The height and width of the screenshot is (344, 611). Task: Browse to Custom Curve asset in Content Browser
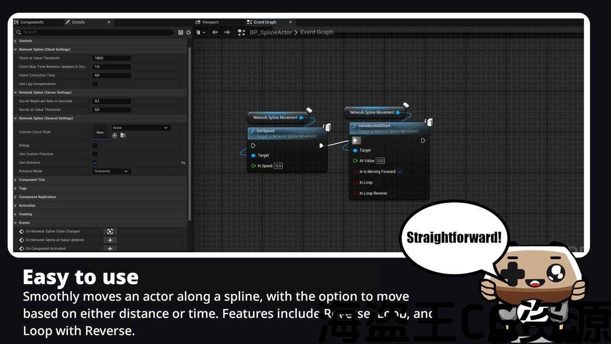pos(123,135)
